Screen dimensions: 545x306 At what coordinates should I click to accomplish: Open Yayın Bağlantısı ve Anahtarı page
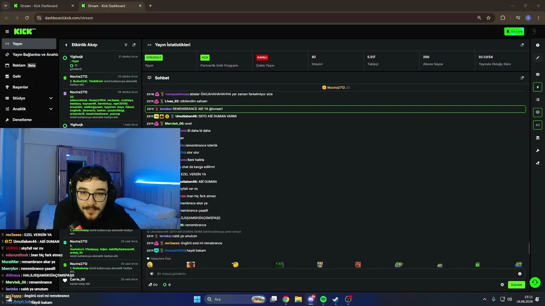pos(29,54)
